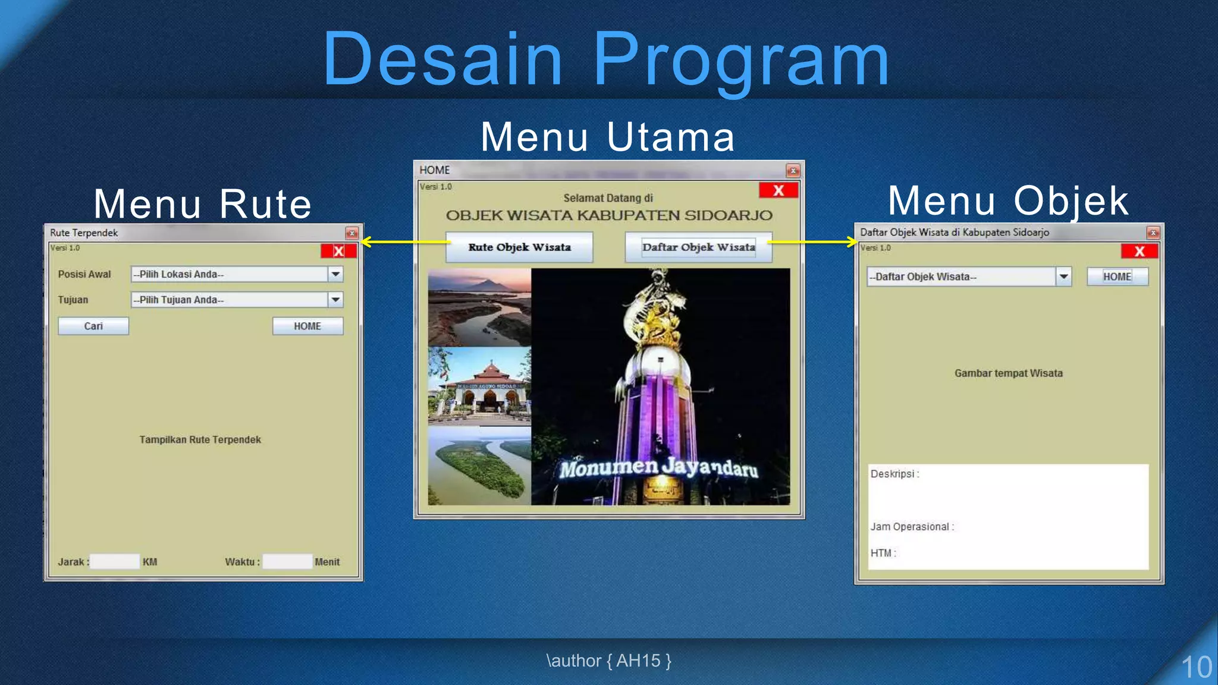Click red X in Daftar Objek window
The height and width of the screenshot is (685, 1218).
pos(1139,251)
